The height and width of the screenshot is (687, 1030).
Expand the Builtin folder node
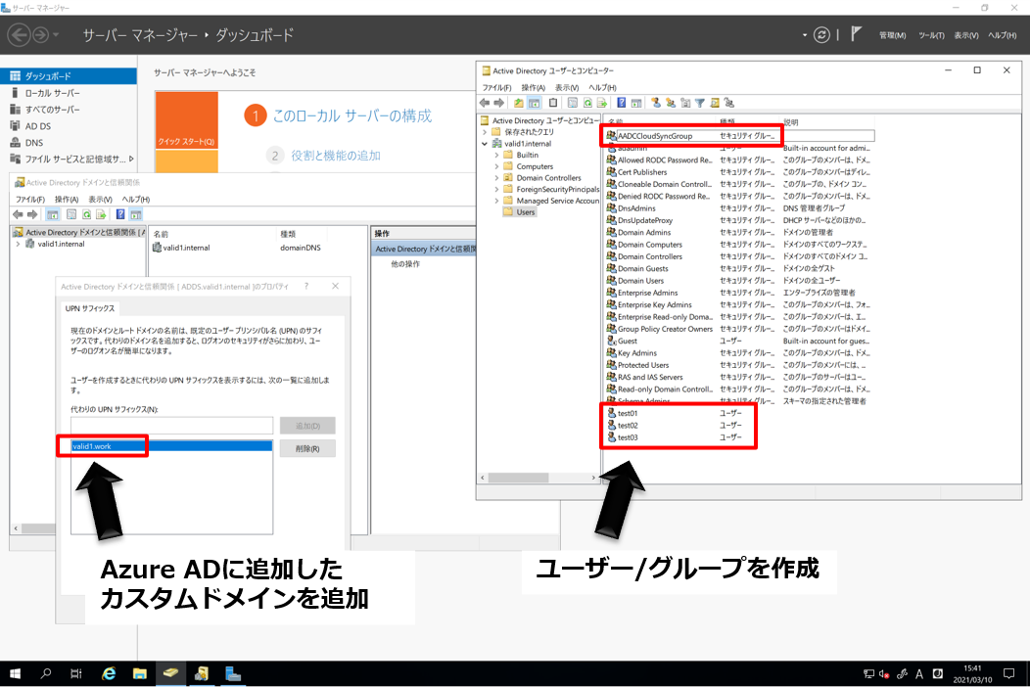coord(496,155)
